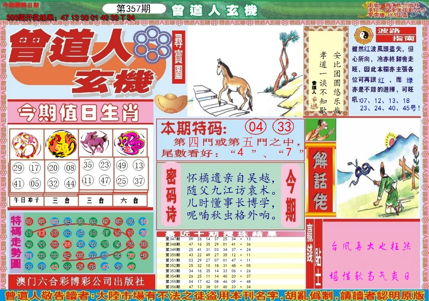The width and height of the screenshot is (429, 301).
Task: Click the pointing man cartoon icon
Action: click(321, 130)
